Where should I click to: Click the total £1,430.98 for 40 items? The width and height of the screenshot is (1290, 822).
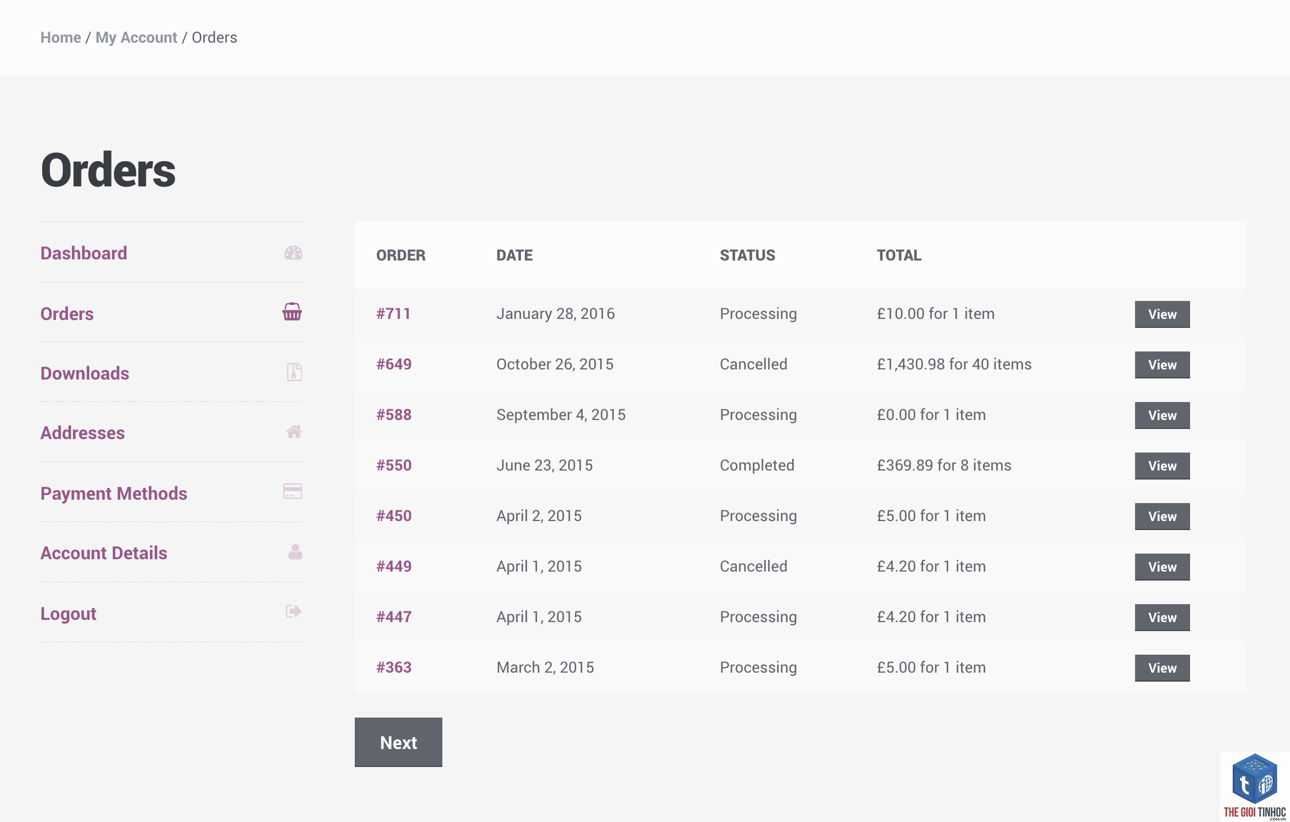coord(954,364)
